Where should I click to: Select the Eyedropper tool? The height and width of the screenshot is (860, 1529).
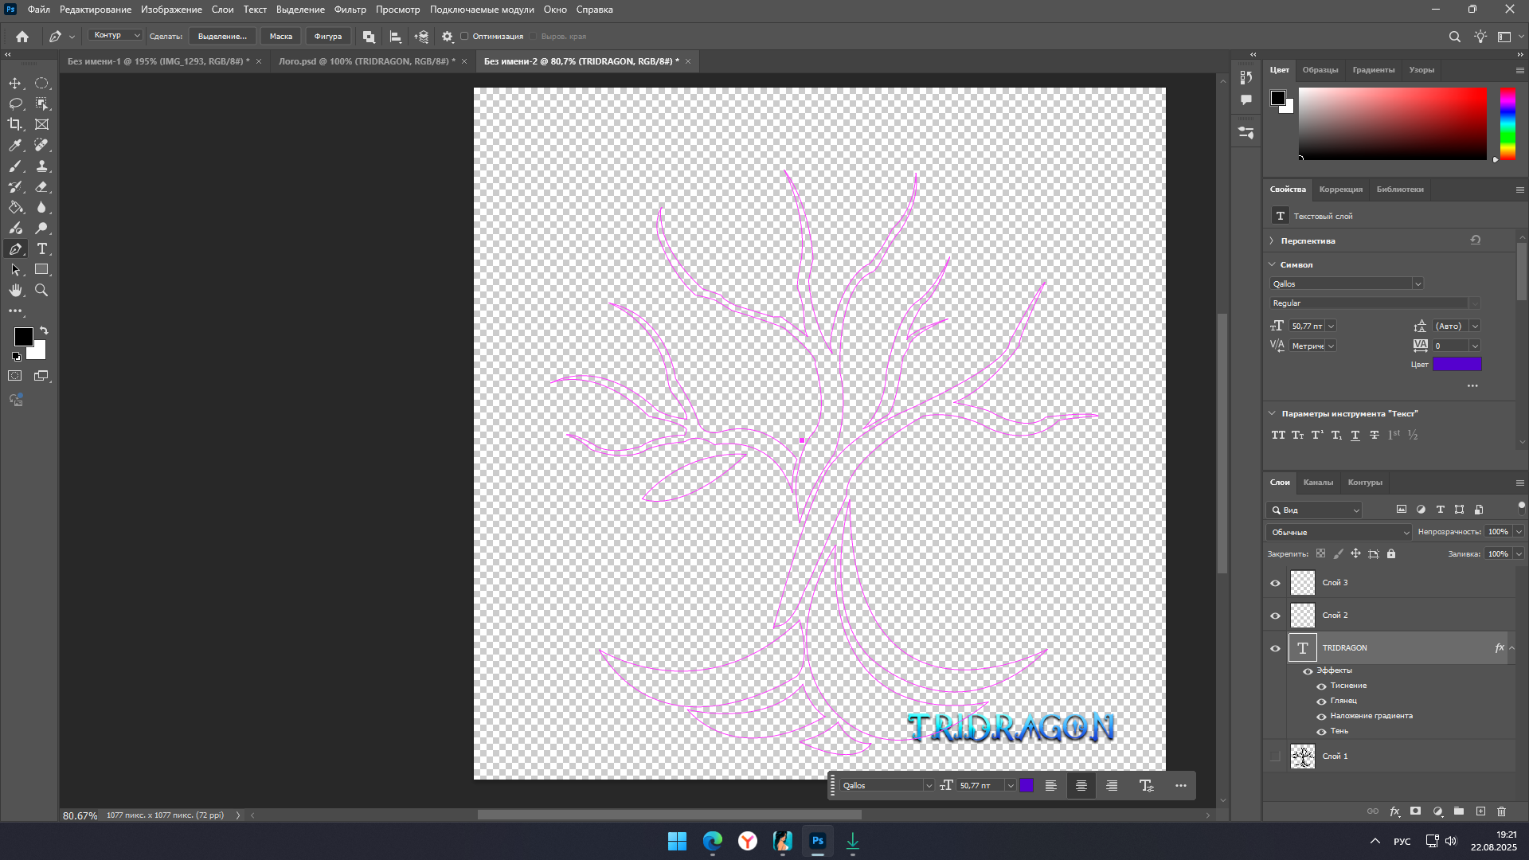15,145
